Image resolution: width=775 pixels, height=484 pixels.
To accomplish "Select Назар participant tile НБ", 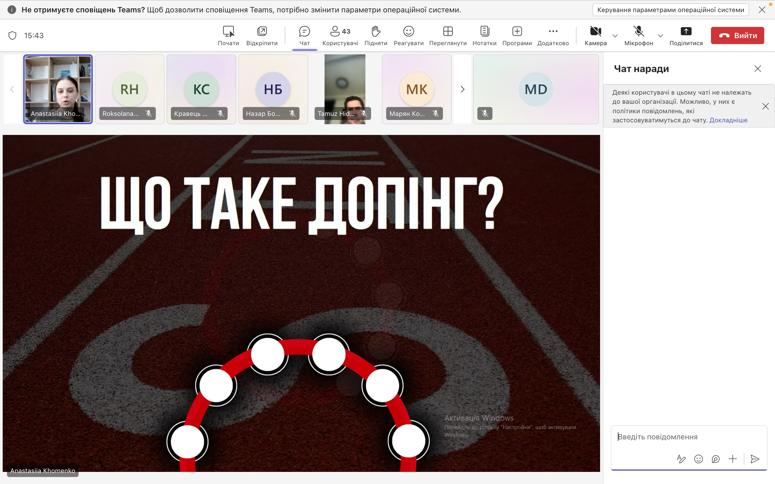I will [273, 89].
